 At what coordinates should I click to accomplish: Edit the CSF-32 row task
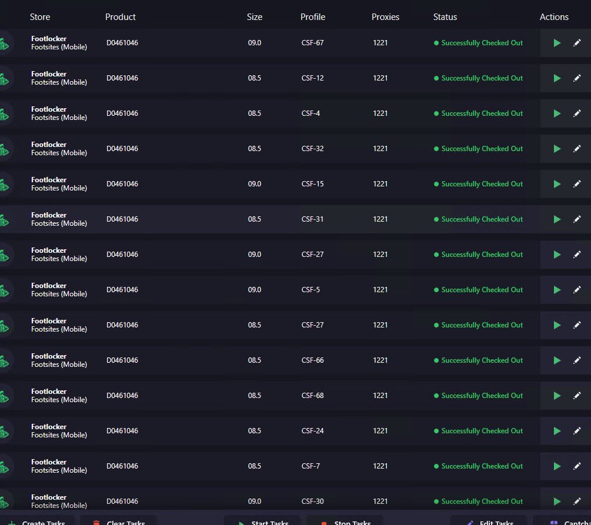pos(577,149)
